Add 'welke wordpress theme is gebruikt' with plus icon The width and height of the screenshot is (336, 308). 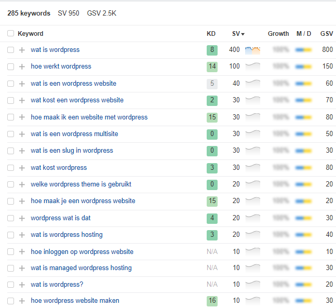pyautogui.click(x=22, y=184)
